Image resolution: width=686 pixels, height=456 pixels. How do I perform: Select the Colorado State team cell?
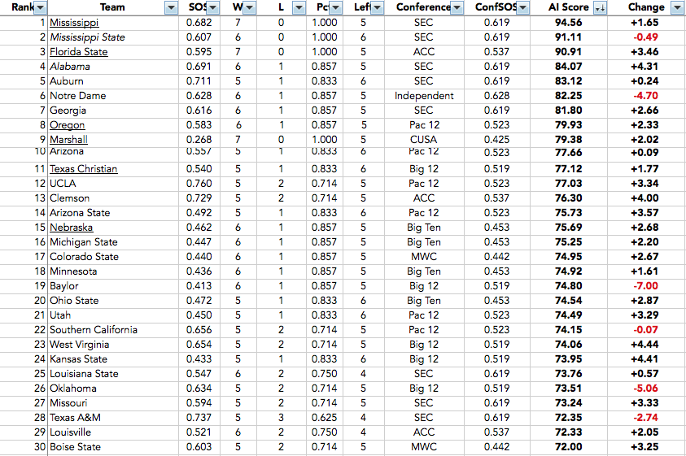[x=113, y=257]
